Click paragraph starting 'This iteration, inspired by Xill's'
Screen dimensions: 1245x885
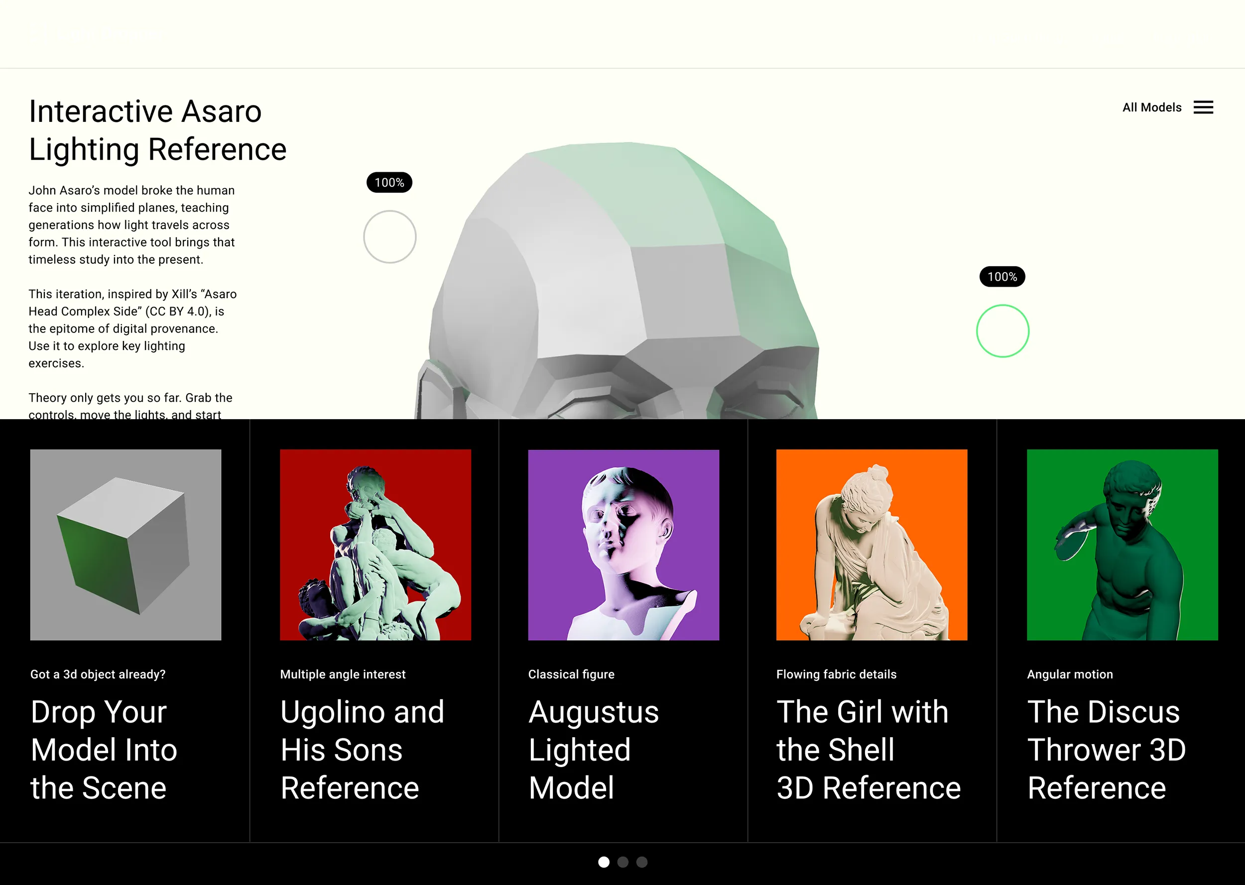pyautogui.click(x=132, y=329)
